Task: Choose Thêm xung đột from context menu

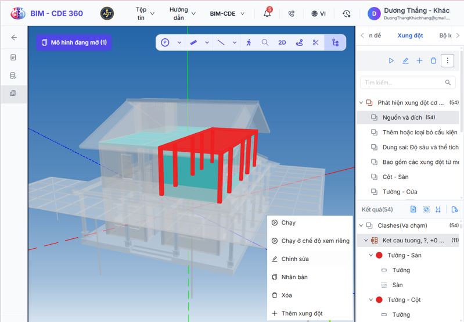Action: pos(310,313)
